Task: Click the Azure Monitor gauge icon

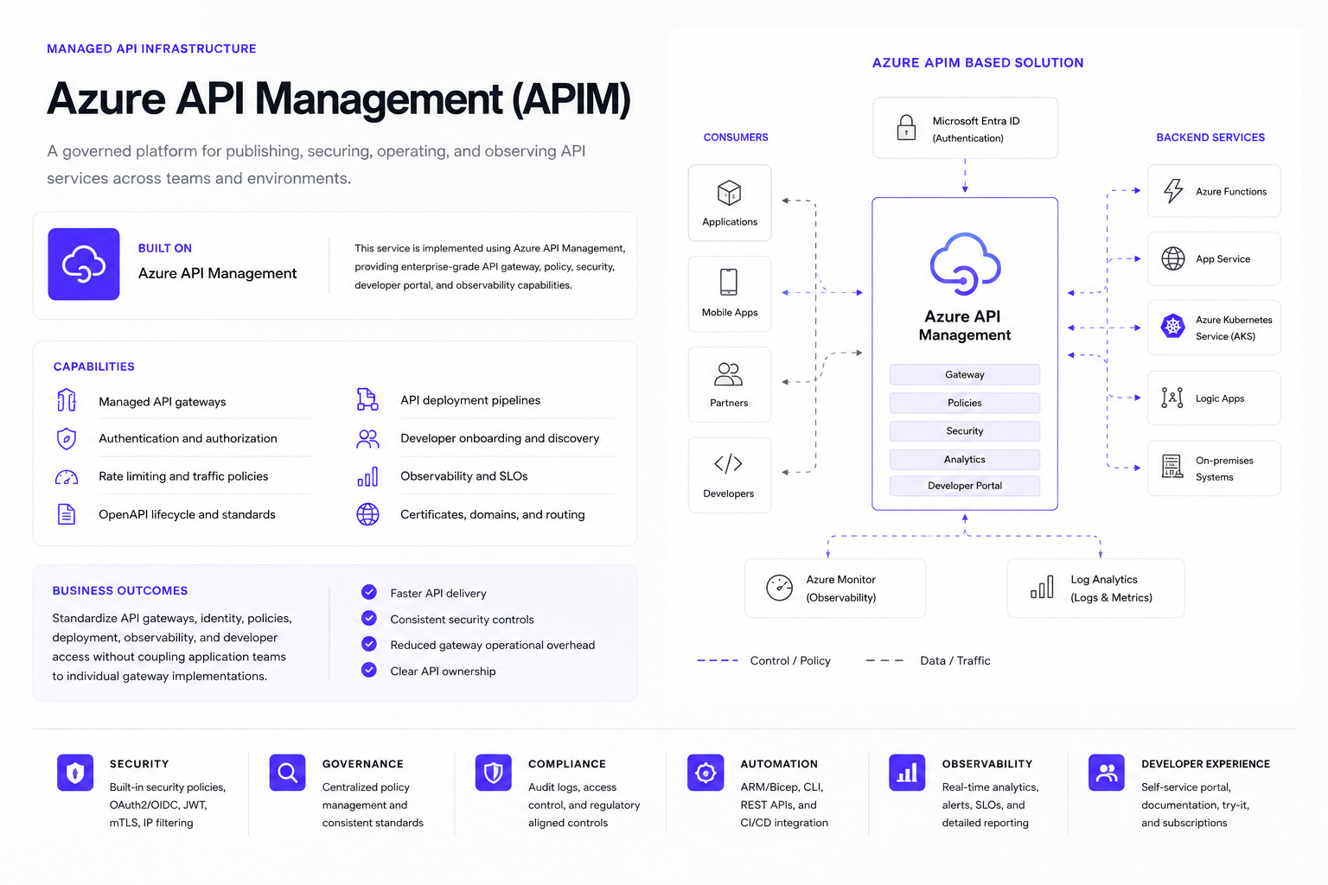Action: (779, 588)
